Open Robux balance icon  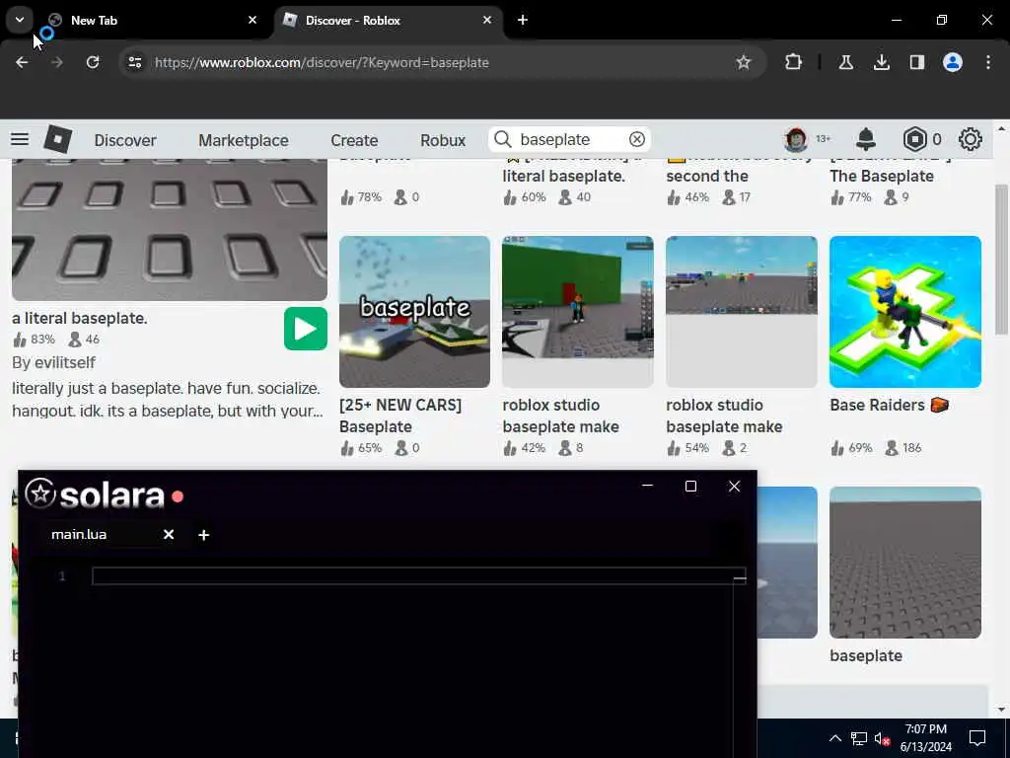pos(914,139)
